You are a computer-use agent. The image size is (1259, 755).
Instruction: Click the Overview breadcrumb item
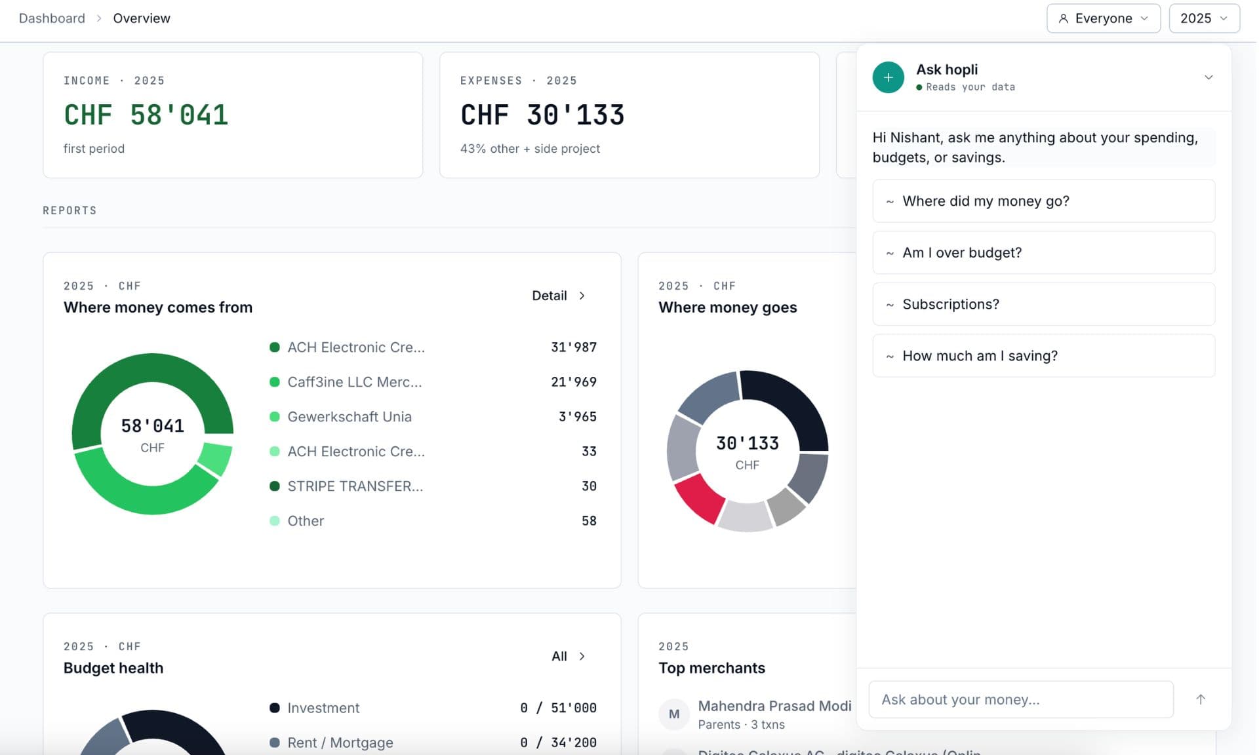click(142, 18)
